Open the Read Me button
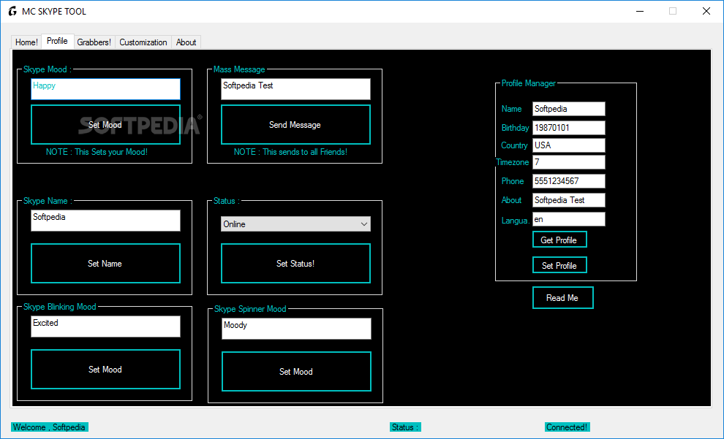Viewport: 724px width, 439px height. (562, 298)
